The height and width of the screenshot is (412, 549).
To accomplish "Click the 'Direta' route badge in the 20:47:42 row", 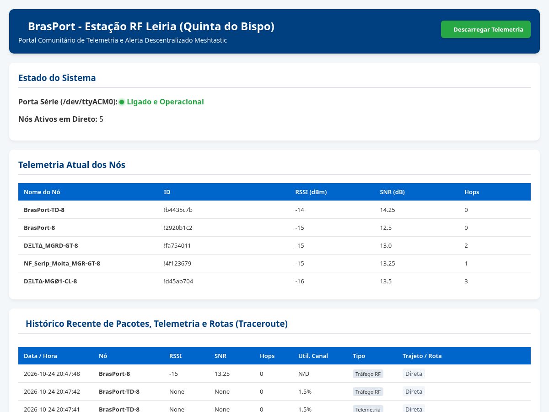I will click(414, 391).
